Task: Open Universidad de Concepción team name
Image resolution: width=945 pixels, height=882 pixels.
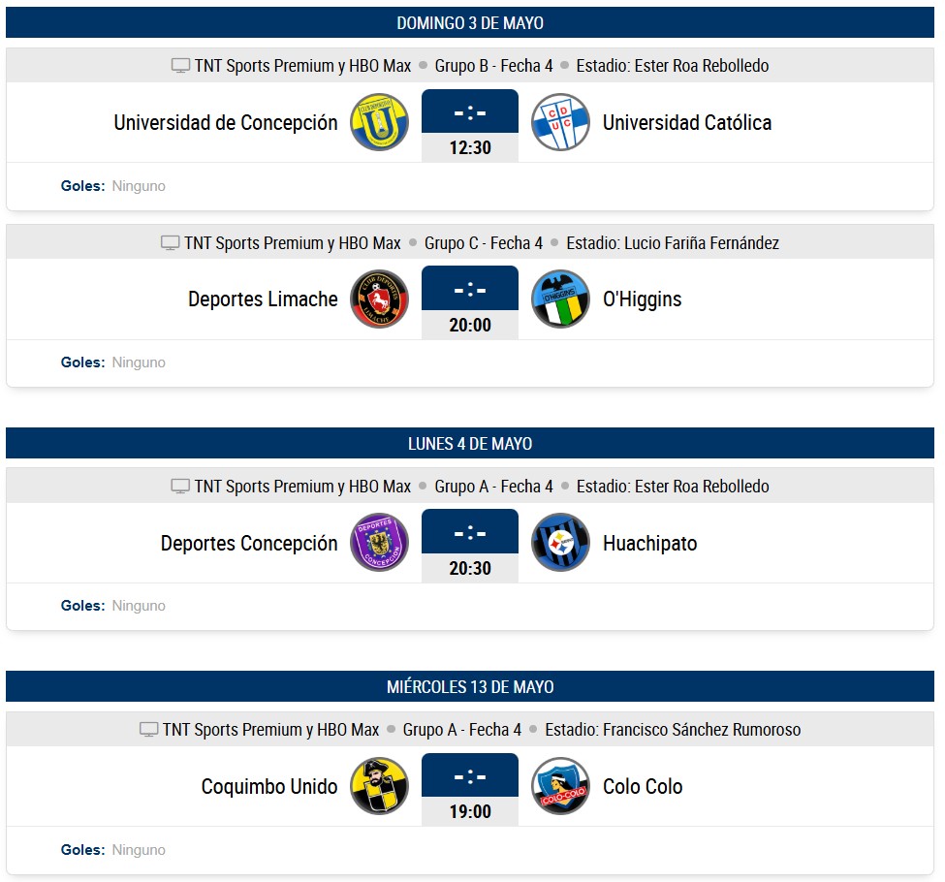Action: click(x=226, y=122)
